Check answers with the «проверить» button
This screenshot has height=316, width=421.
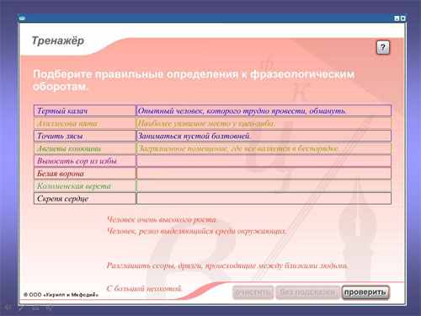click(365, 292)
